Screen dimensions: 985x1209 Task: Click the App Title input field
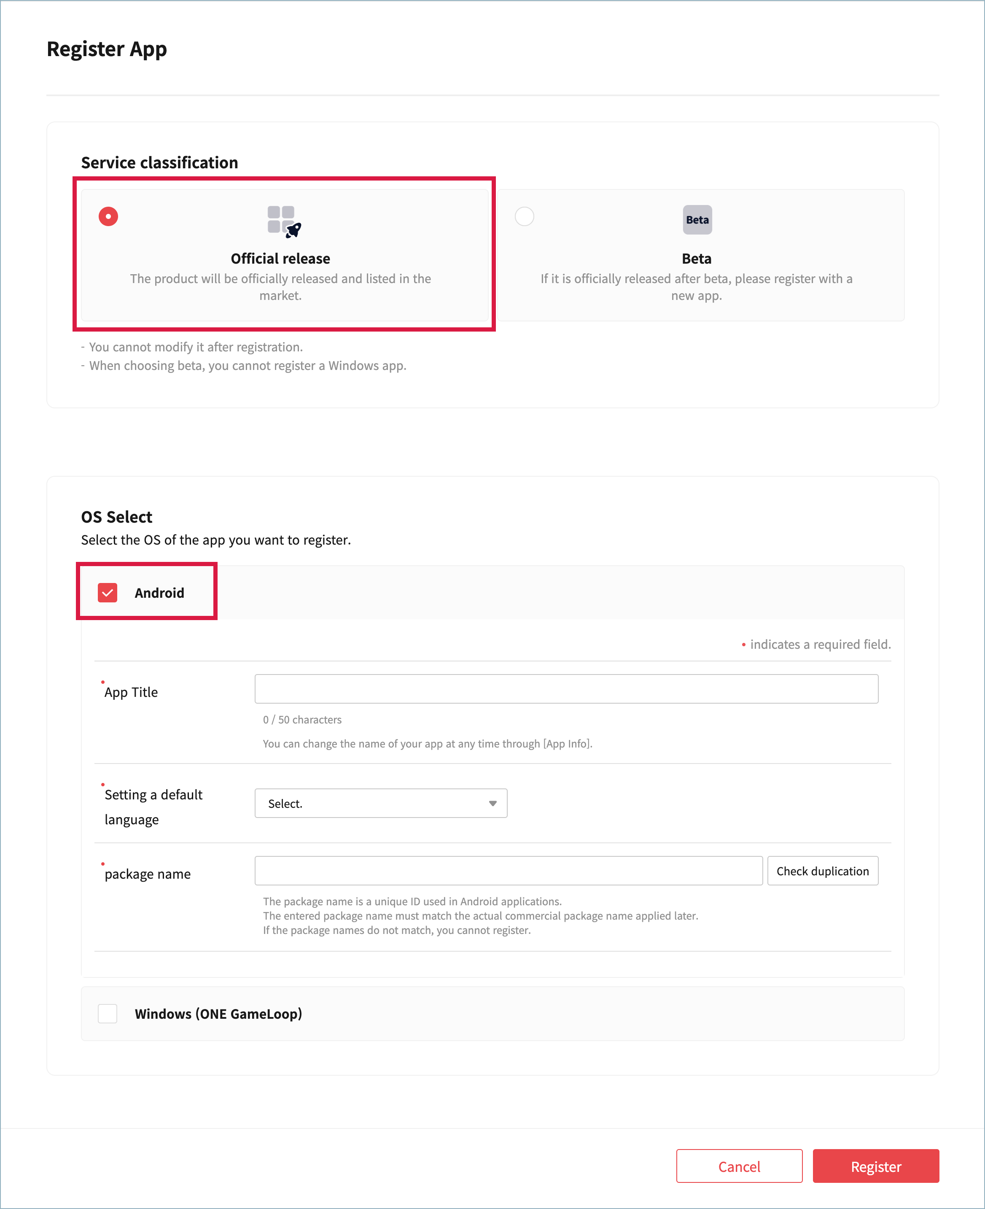(566, 688)
